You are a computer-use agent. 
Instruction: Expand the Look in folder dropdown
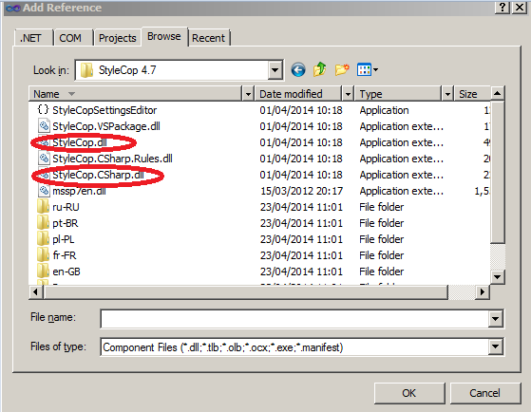click(x=275, y=70)
